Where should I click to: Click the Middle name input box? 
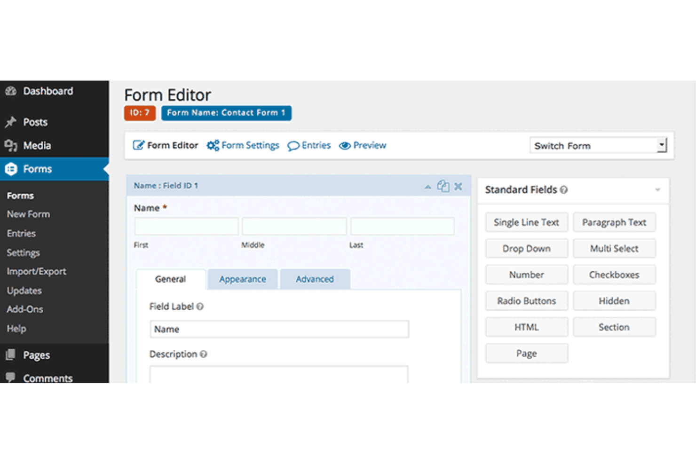[294, 226]
